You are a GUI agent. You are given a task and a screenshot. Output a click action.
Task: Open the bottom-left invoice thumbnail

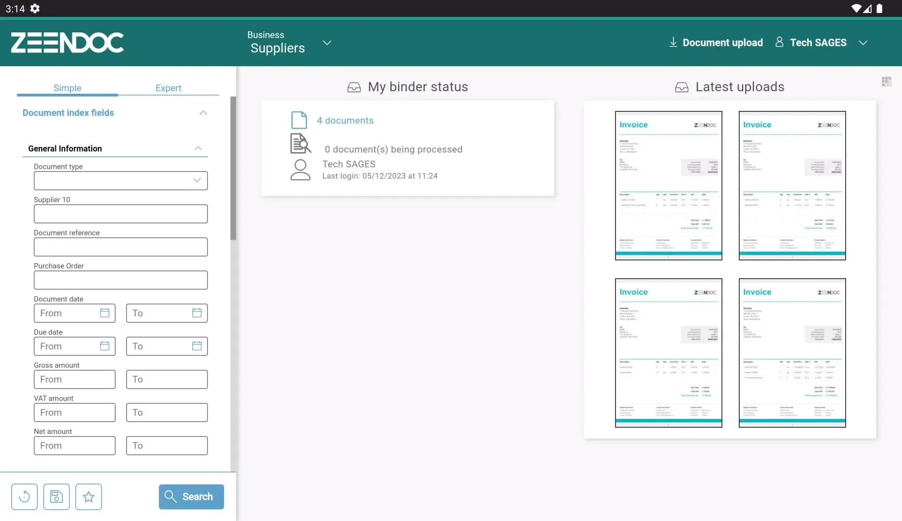click(x=669, y=353)
